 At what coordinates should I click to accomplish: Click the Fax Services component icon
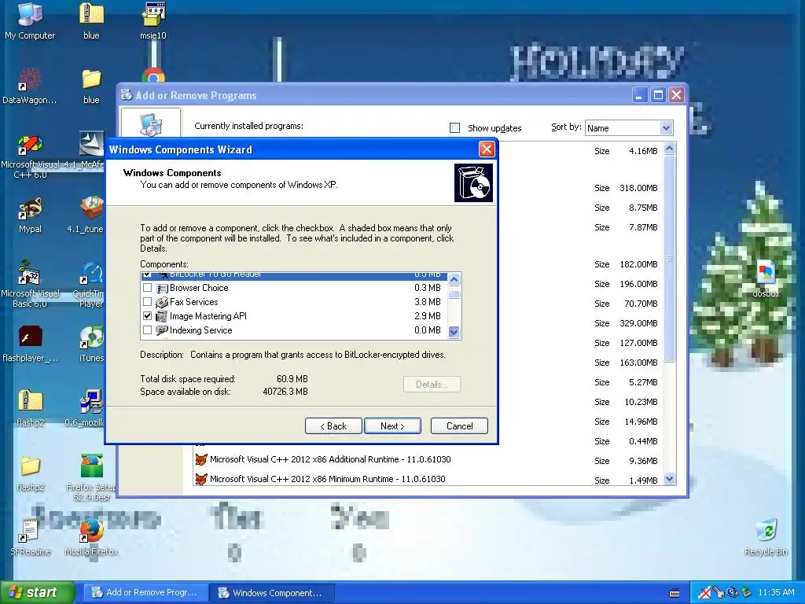pos(162,302)
